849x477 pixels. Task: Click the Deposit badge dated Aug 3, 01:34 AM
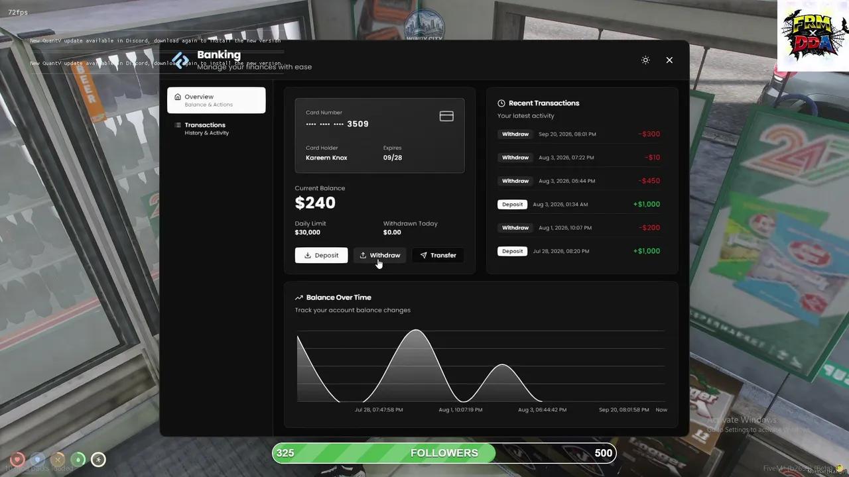512,204
